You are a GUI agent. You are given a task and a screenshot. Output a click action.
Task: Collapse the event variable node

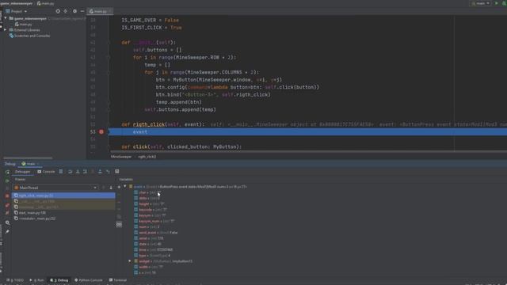pyautogui.click(x=125, y=187)
